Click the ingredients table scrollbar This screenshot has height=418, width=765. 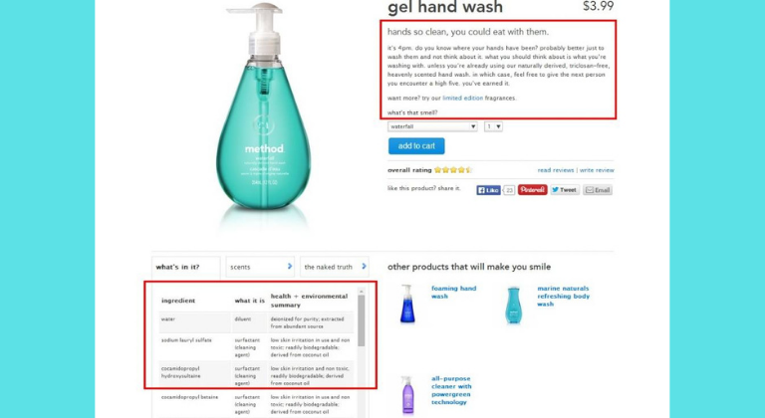(x=361, y=319)
